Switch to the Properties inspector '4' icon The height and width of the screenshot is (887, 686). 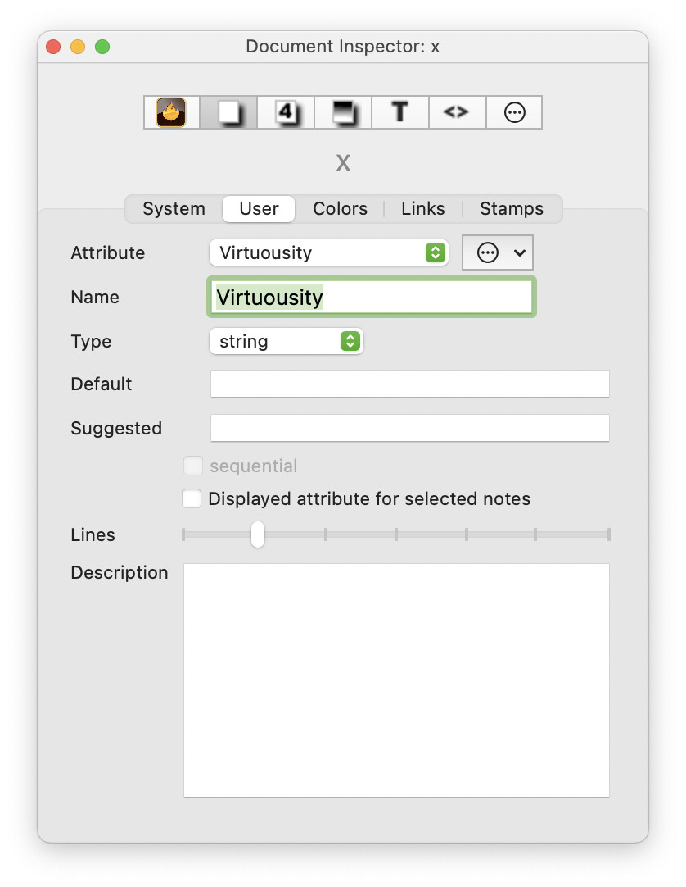tap(286, 112)
